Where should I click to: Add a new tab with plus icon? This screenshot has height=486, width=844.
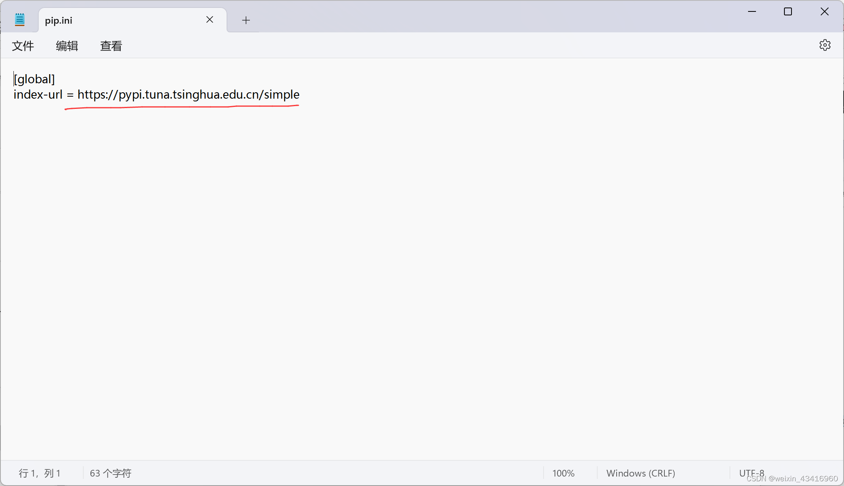pyautogui.click(x=246, y=20)
